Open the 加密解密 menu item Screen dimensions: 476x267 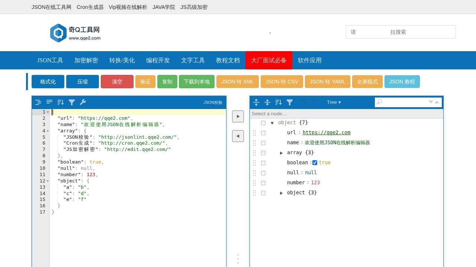point(86,60)
